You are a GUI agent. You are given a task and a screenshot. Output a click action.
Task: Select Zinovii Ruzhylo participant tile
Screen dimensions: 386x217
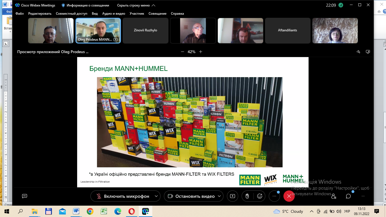coord(146,31)
